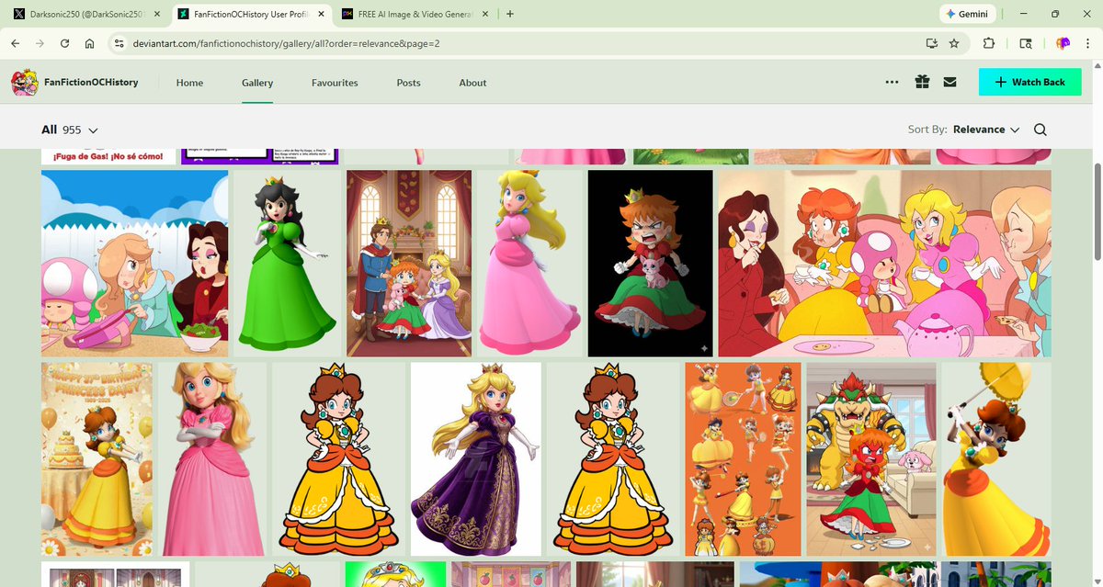1103x587 pixels.
Task: Open a new browser tab
Action: pos(510,14)
